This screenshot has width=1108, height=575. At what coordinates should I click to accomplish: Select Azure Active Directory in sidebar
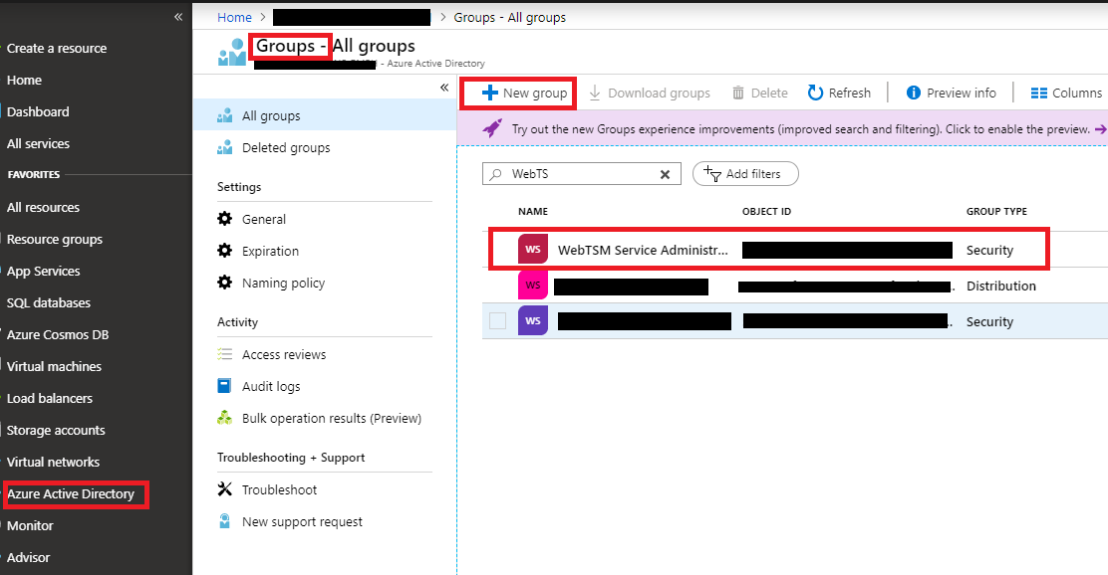(x=71, y=493)
